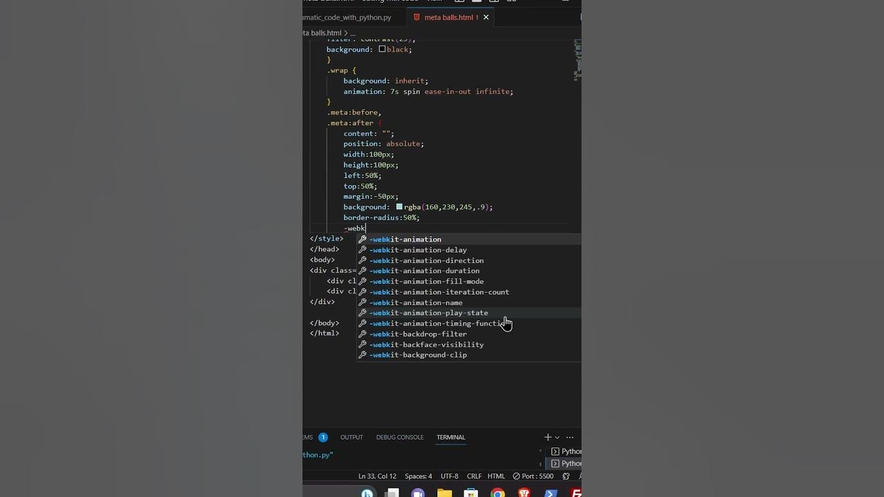Click the '.wrap {' selector line
This screenshot has width=884, height=497.
click(341, 70)
